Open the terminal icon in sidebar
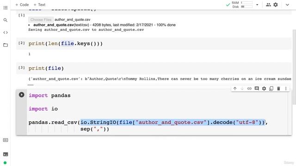Screen dimensions: 296x166 pos(6,154)
